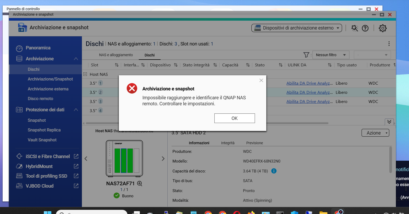The height and width of the screenshot is (214, 409).
Task: Expand the Nessun filtro dropdown
Action: [x=331, y=55]
